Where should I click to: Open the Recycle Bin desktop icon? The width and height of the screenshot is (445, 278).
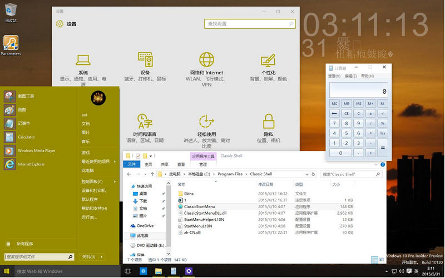pos(11,12)
